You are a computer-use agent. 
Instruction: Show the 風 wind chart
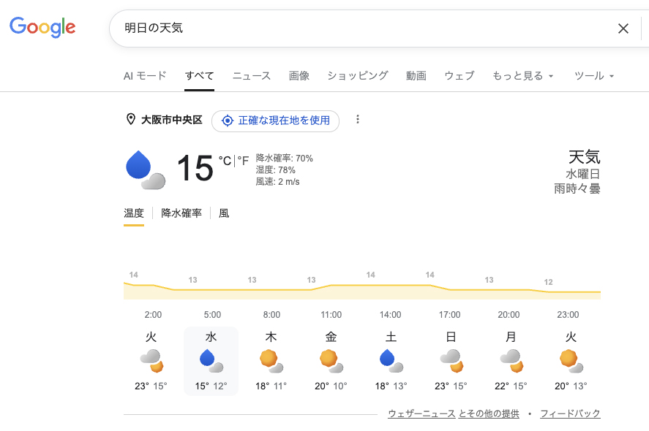pos(224,213)
